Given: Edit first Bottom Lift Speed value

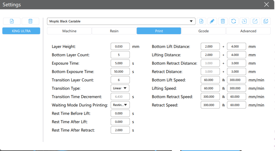Looking at the screenshot, I should tap(210, 80).
